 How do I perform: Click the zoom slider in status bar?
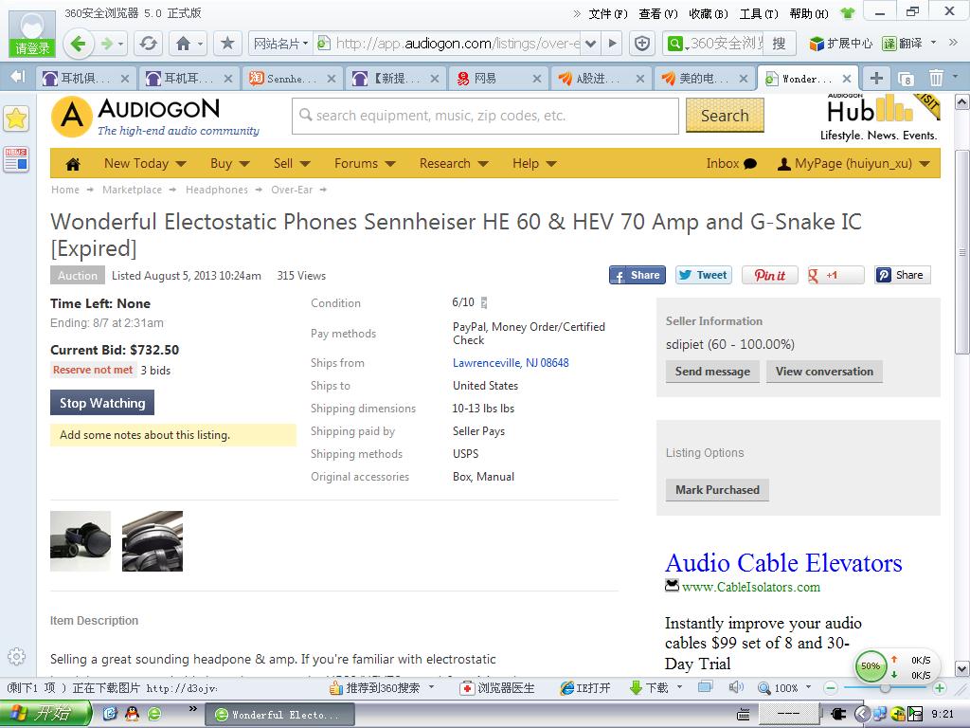pos(886,688)
